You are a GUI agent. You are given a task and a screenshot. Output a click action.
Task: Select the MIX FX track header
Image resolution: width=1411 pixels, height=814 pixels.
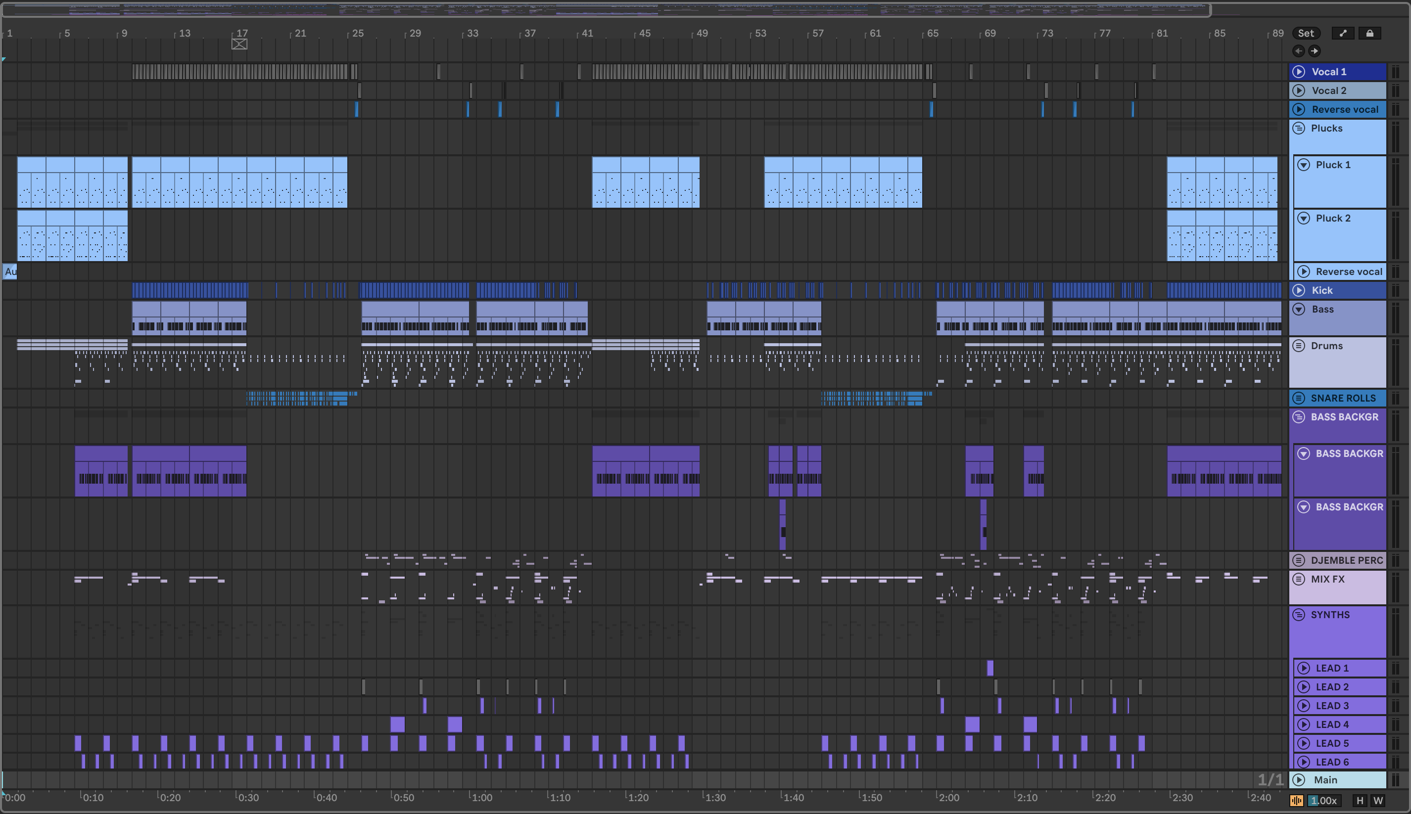1328,579
